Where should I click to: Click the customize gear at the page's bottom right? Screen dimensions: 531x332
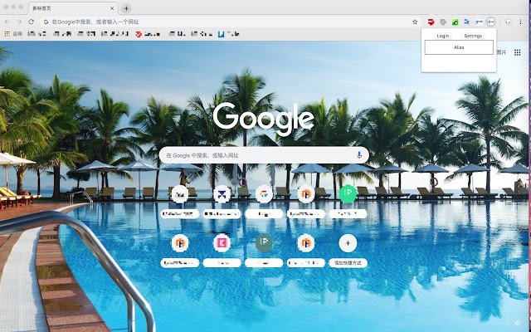coord(517,323)
